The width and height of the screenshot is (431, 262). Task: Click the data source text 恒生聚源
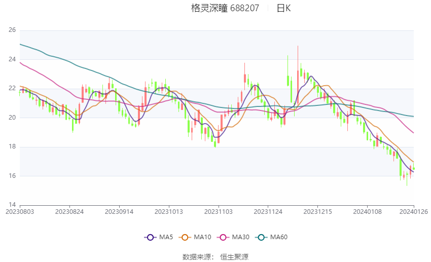pos(234,257)
